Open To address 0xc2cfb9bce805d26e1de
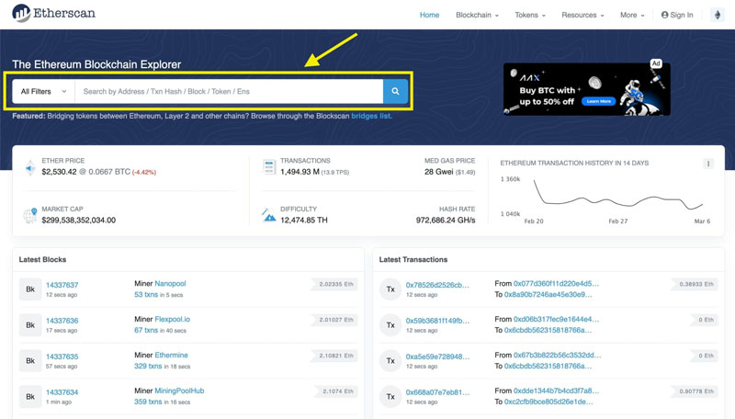Viewport: 735px width, 419px height. pyautogui.click(x=548, y=402)
